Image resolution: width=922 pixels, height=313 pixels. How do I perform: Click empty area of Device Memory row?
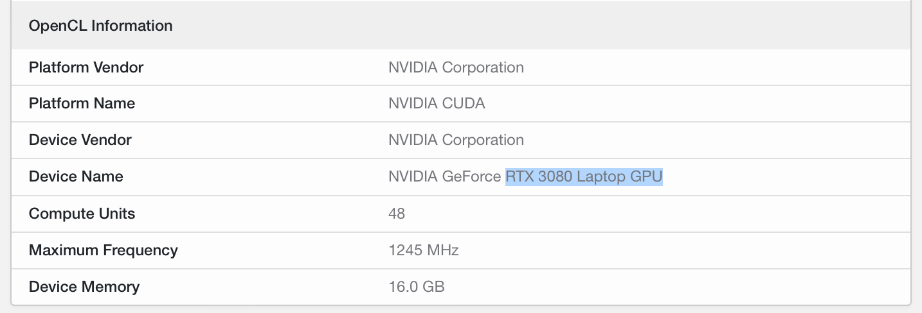[x=675, y=287]
